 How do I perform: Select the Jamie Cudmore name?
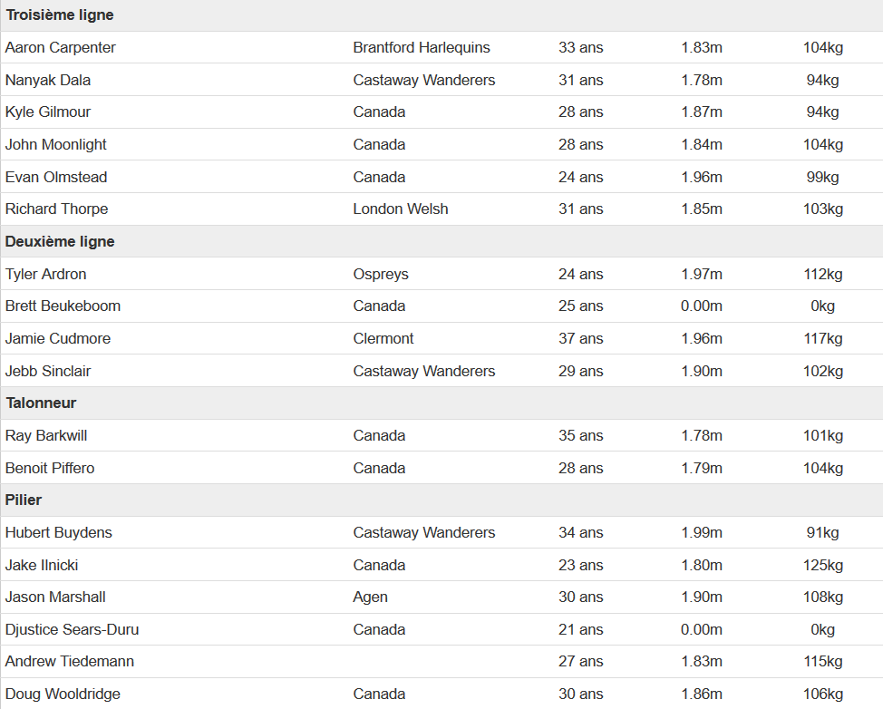[x=58, y=338]
